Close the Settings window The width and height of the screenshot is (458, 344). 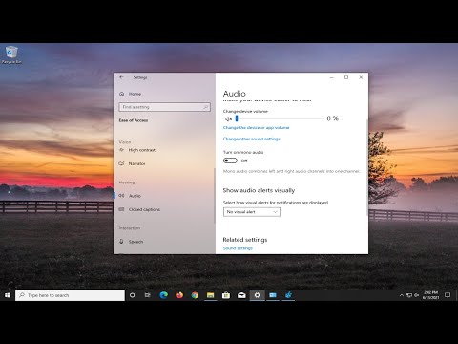click(361, 77)
